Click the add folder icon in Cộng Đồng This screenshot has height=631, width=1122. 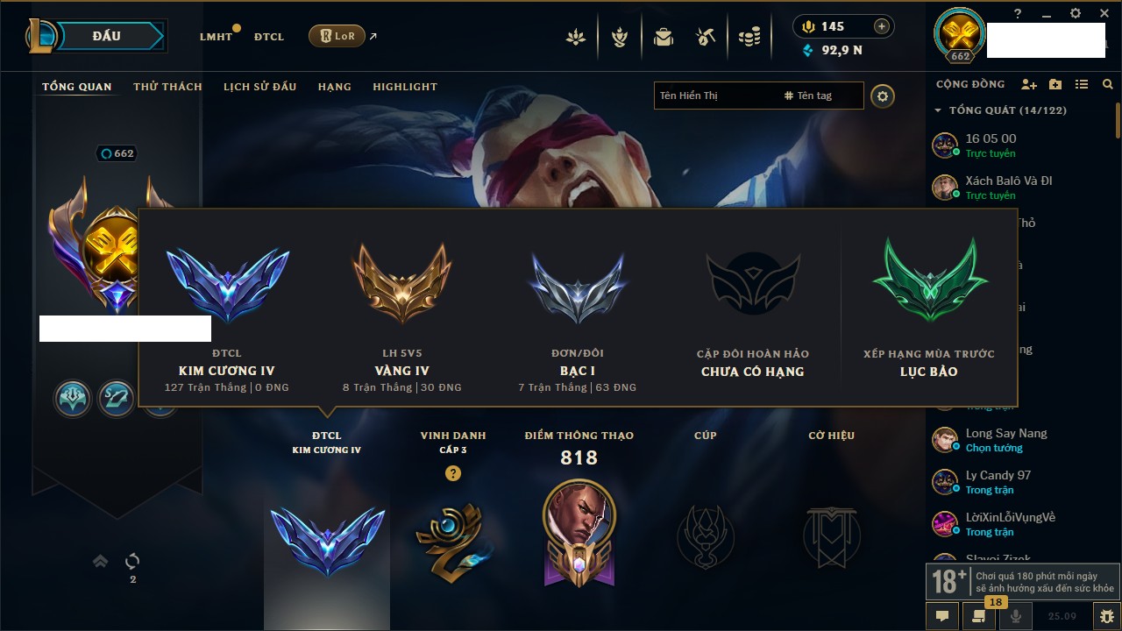coord(1055,84)
